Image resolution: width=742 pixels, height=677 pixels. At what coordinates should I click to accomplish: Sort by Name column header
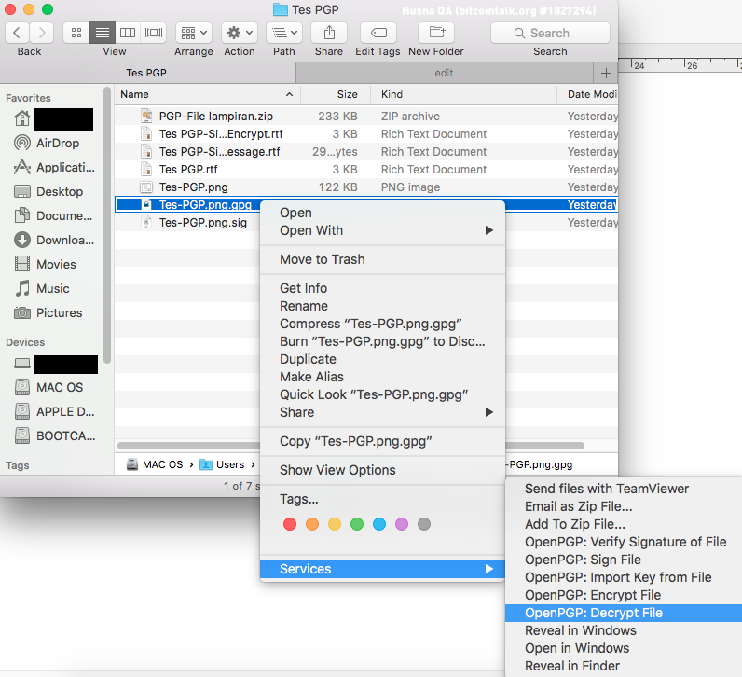207,94
